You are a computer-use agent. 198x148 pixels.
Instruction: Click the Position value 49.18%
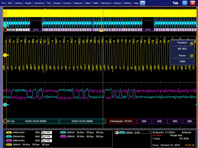182,49
